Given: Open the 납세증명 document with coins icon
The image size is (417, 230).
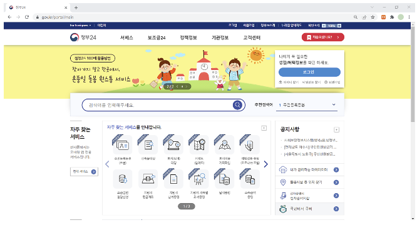Looking at the screenshot, I should coord(225,179).
